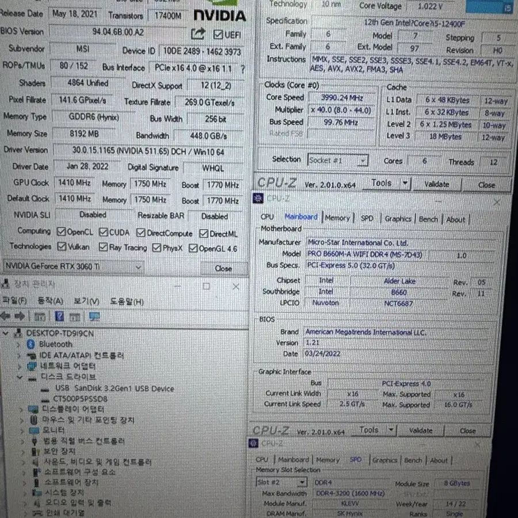This screenshot has height=518, width=518.
Task: Click the SanDisk USB drive icon
Action: click(45, 389)
